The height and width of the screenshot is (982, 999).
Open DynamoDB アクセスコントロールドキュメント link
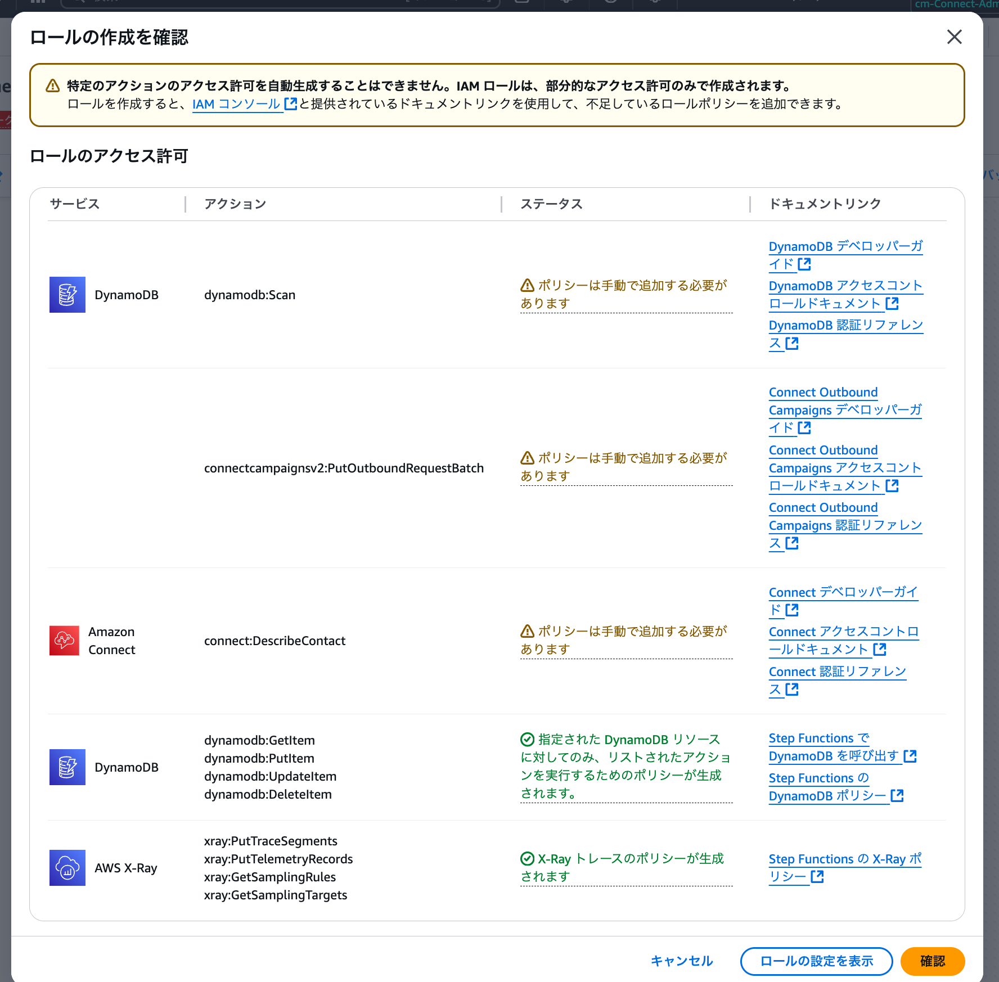pos(845,294)
